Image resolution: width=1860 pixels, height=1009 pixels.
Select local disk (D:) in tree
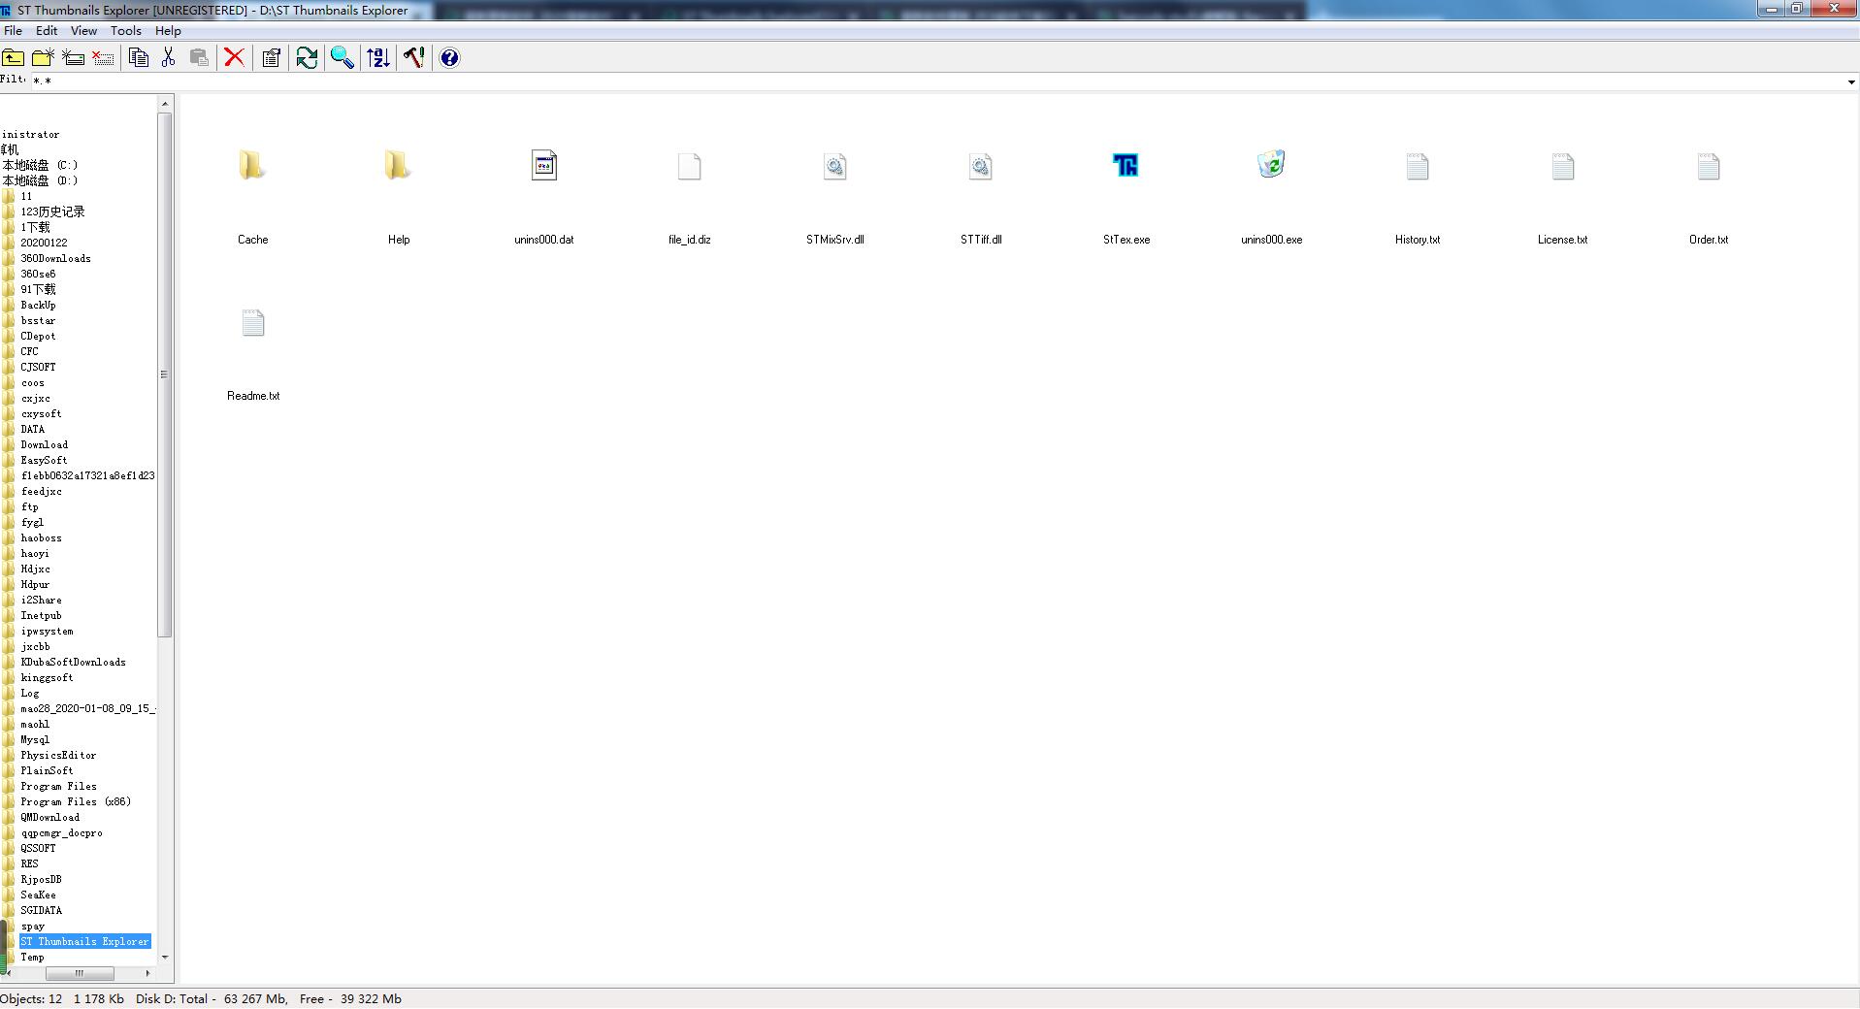pyautogui.click(x=40, y=181)
